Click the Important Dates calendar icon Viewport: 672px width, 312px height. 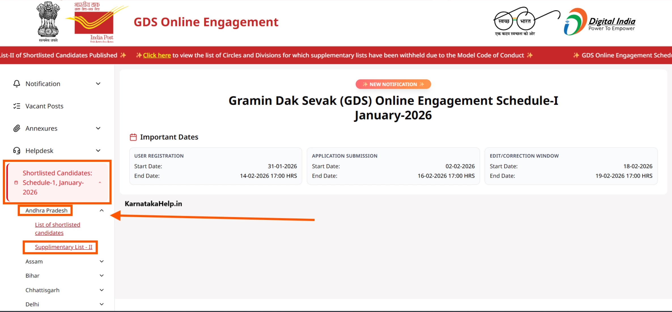pyautogui.click(x=133, y=137)
